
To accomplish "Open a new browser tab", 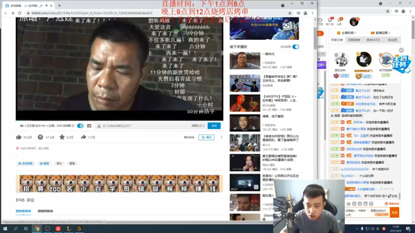I will [59, 5].
